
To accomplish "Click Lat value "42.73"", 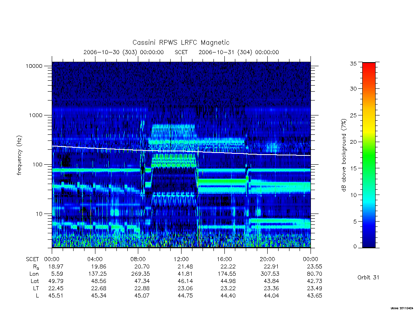I will [315, 281].
